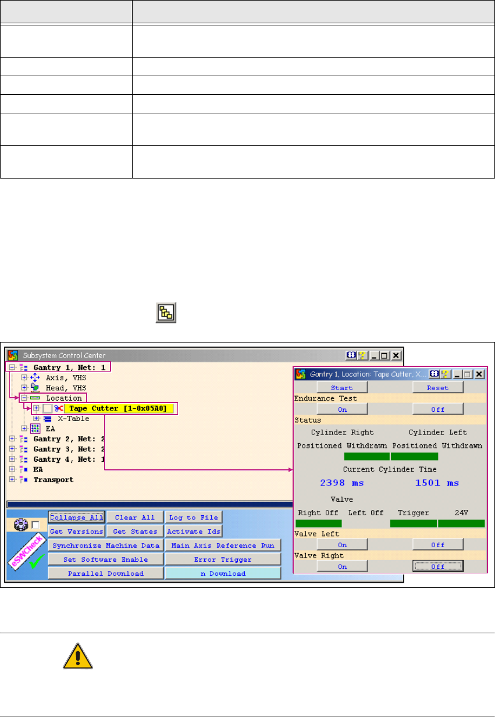Expand the Gantry 2 node

point(12,439)
